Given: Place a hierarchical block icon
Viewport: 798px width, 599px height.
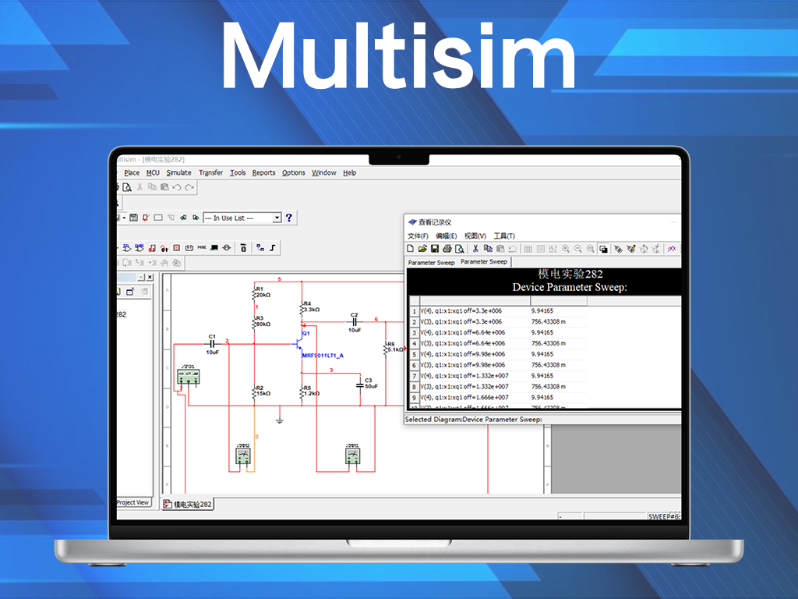Looking at the screenshot, I should tap(260, 247).
